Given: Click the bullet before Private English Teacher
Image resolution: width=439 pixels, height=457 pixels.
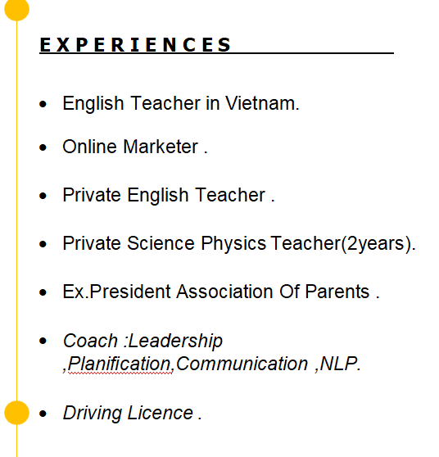Looking at the screenshot, I should [x=43, y=196].
